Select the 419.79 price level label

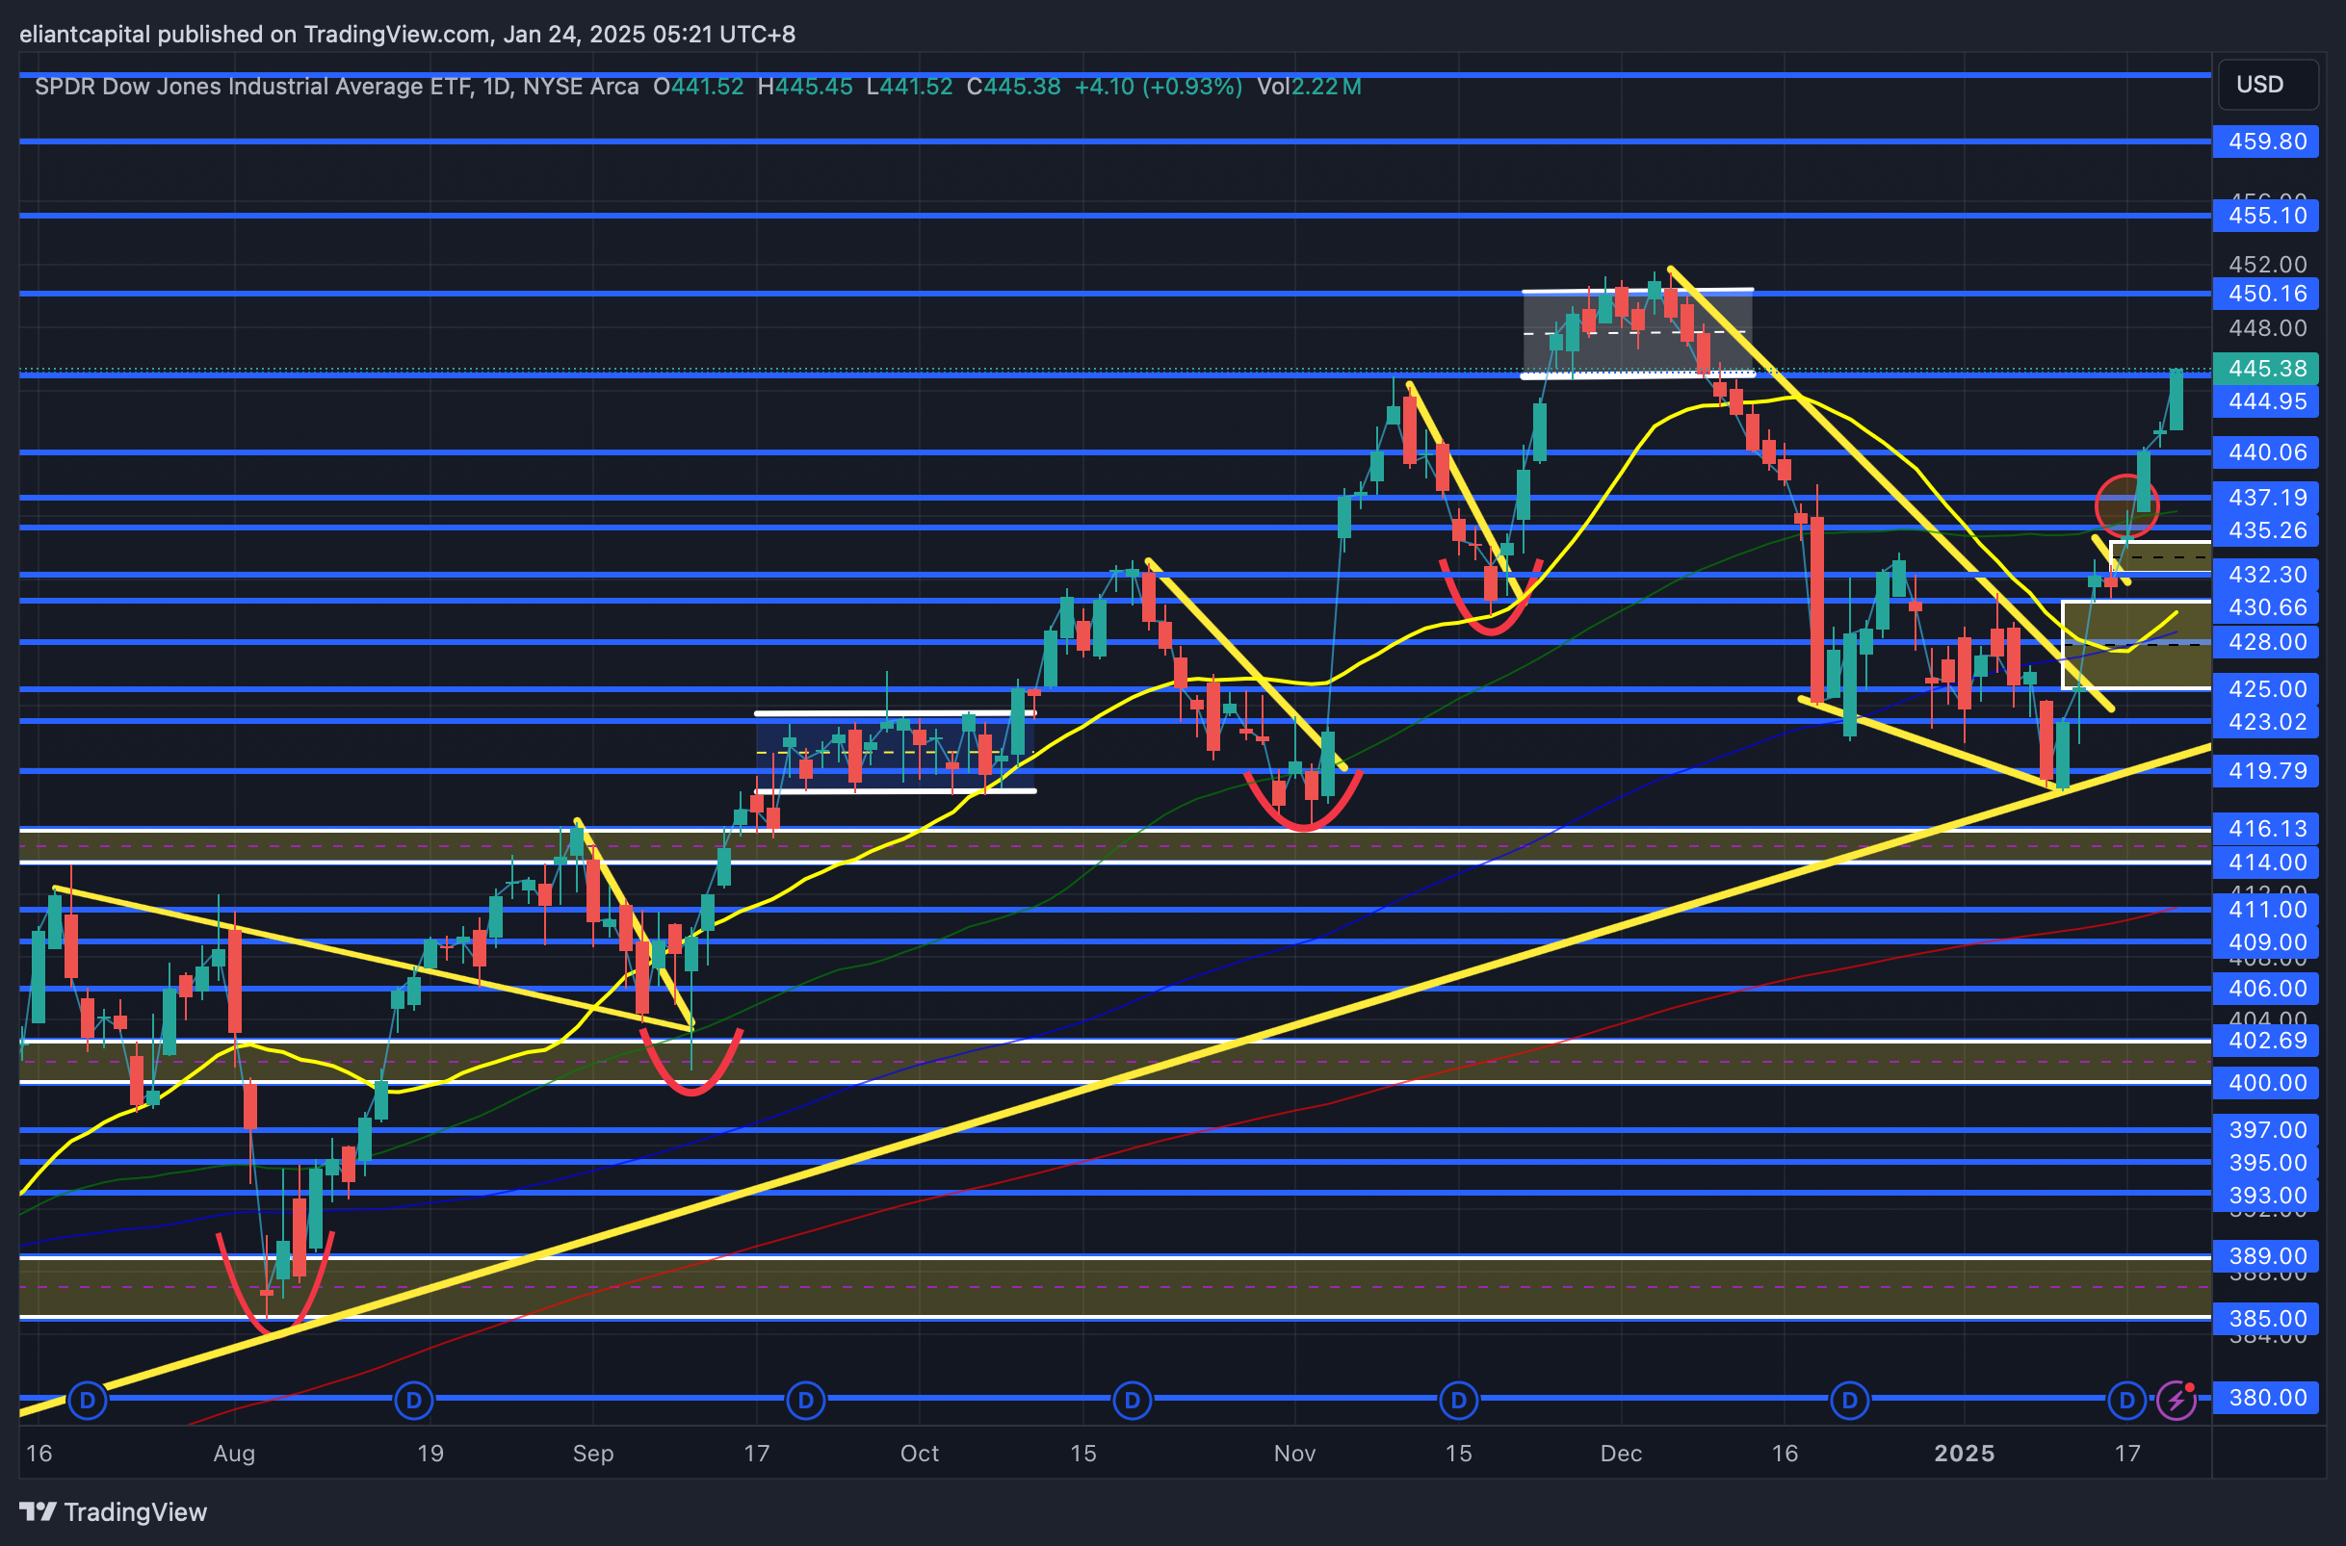(x=2267, y=770)
